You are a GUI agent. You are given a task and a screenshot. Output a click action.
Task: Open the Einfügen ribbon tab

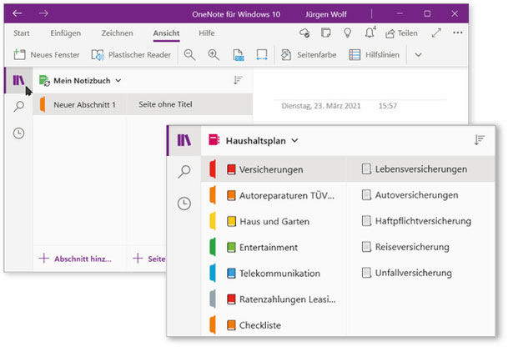point(65,33)
